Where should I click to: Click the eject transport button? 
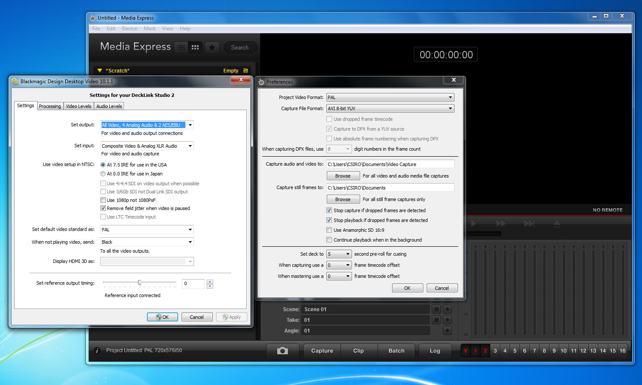[x=557, y=224]
